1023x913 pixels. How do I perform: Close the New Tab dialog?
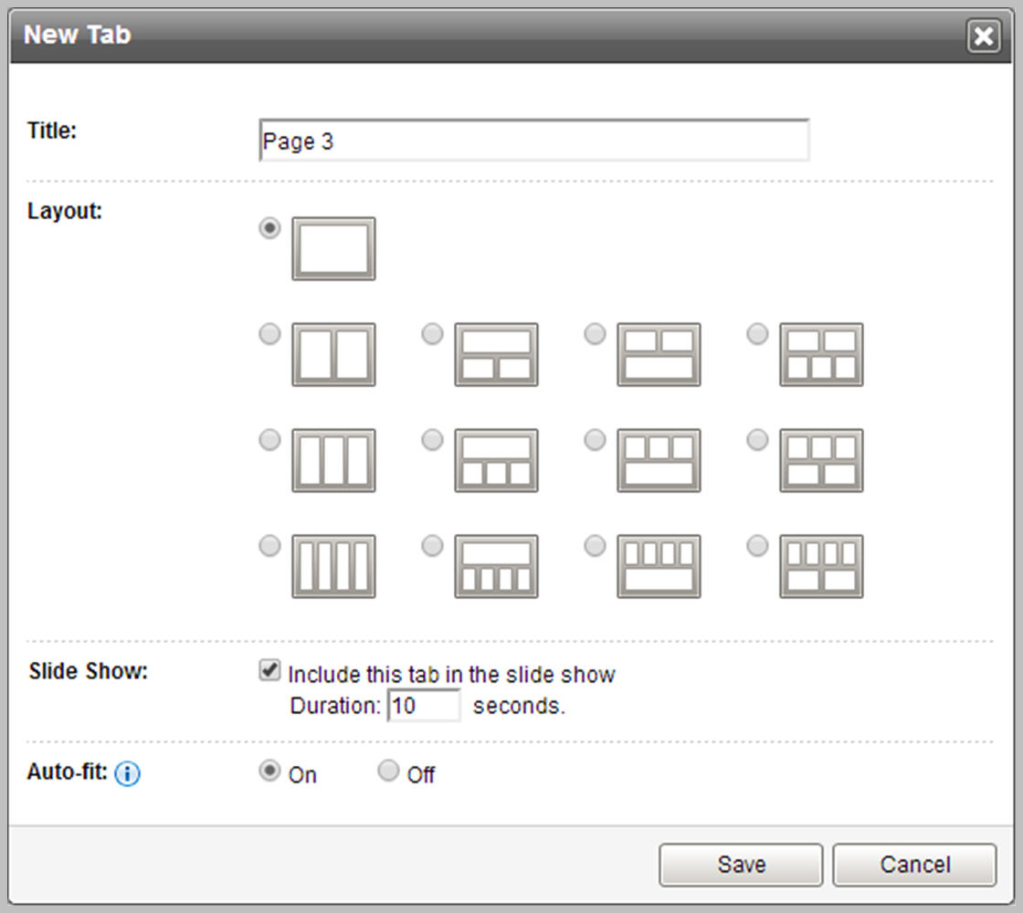(983, 36)
